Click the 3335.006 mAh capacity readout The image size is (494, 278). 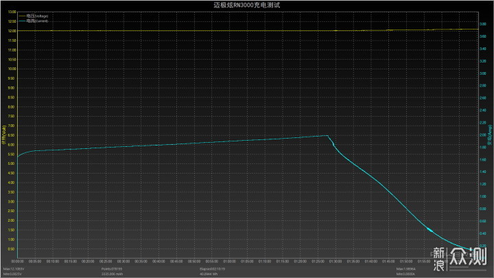[x=112, y=274]
